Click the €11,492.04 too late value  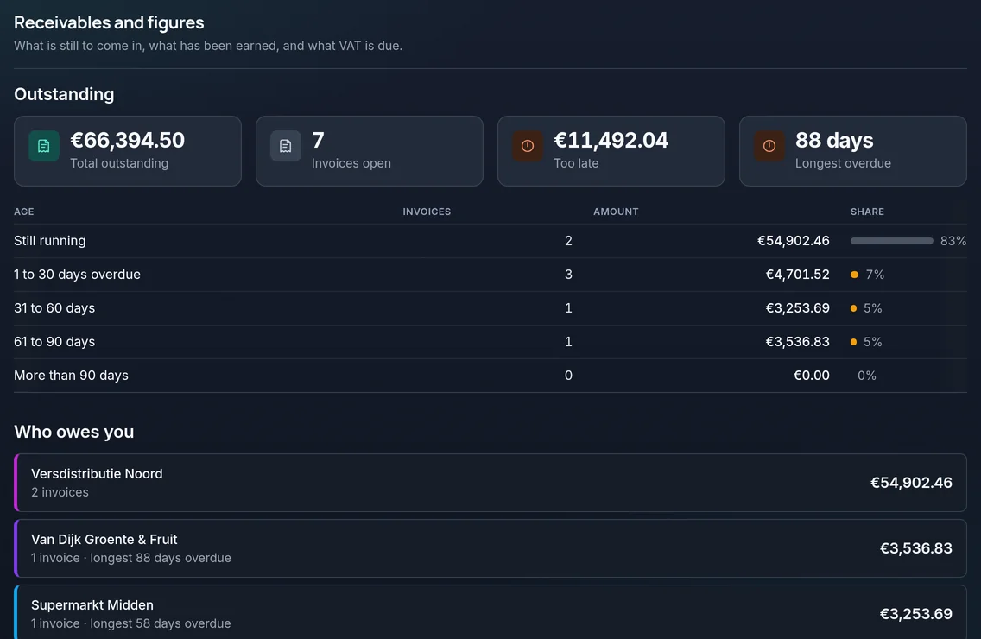611,140
